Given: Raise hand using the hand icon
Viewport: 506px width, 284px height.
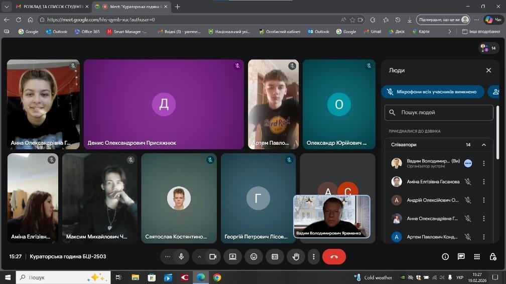Looking at the screenshot, I should pyautogui.click(x=296, y=256).
